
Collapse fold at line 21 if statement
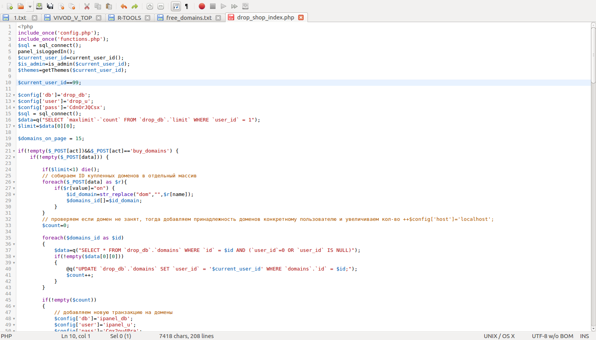[x=14, y=151]
